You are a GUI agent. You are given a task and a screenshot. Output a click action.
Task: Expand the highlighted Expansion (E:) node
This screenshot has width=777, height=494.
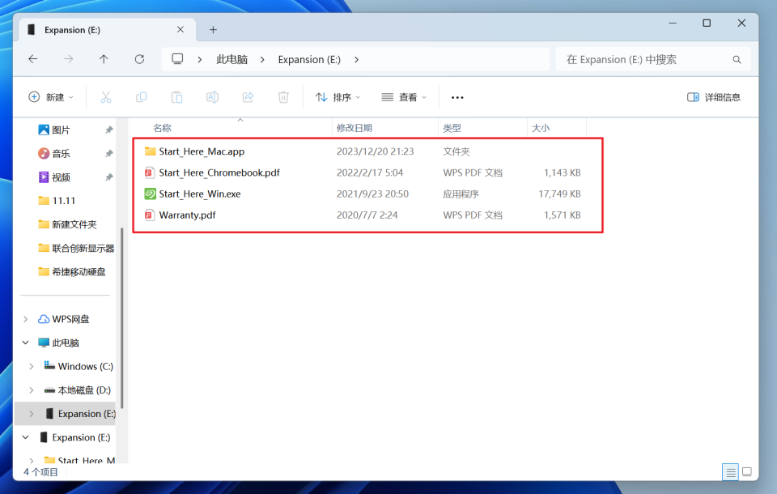pos(32,414)
